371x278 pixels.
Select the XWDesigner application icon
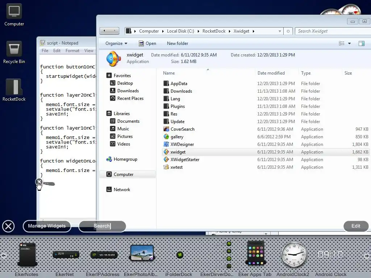pyautogui.click(x=166, y=144)
